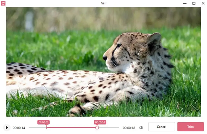Minimize the Trim window
207x134 pixels.
[x=185, y=3]
